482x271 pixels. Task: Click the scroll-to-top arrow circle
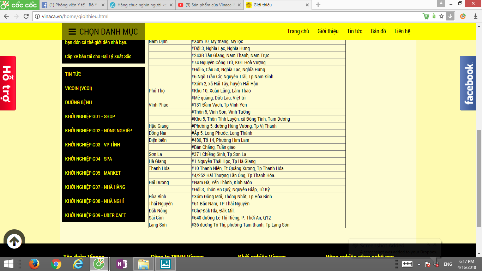click(14, 241)
